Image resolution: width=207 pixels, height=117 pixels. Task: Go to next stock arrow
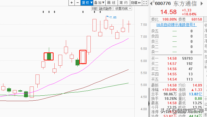coord(202,4)
